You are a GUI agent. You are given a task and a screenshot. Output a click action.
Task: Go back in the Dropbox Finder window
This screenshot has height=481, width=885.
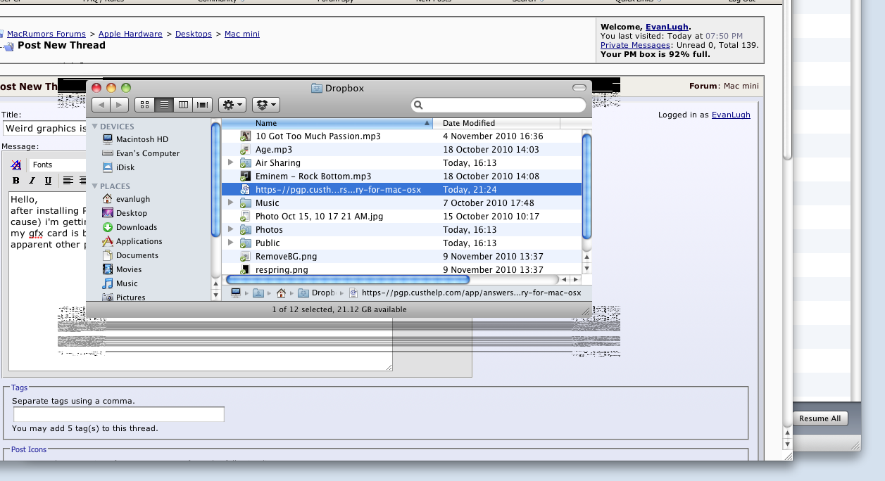pyautogui.click(x=101, y=105)
